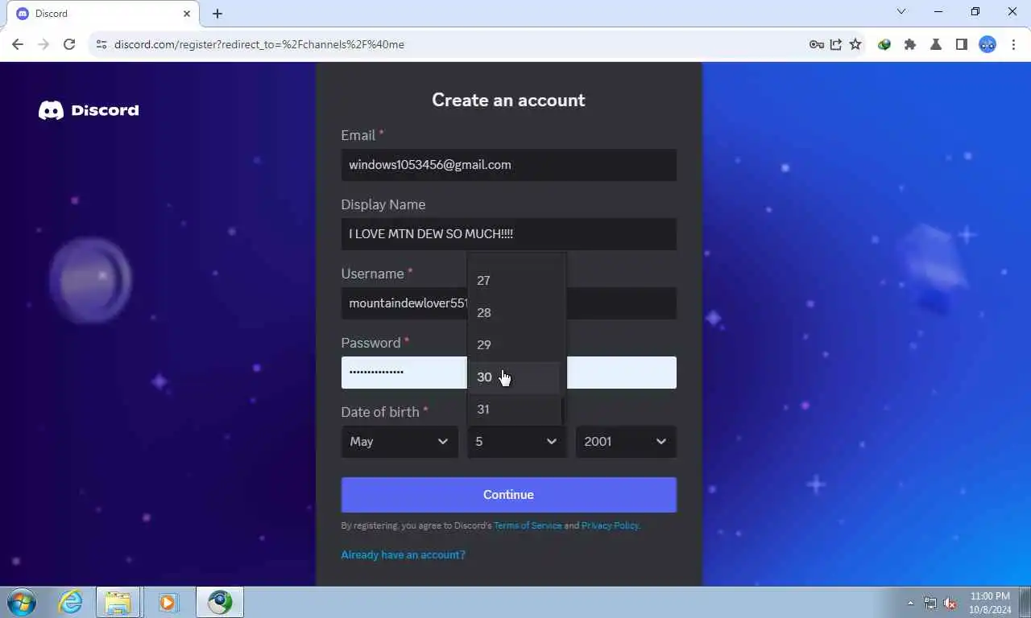1031x618 pixels.
Task: Click the address bar URL
Action: click(259, 44)
